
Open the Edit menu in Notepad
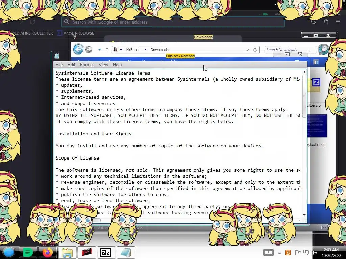tap(71, 65)
